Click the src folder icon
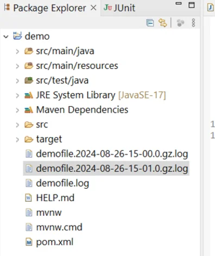The image size is (215, 256). click(x=29, y=125)
